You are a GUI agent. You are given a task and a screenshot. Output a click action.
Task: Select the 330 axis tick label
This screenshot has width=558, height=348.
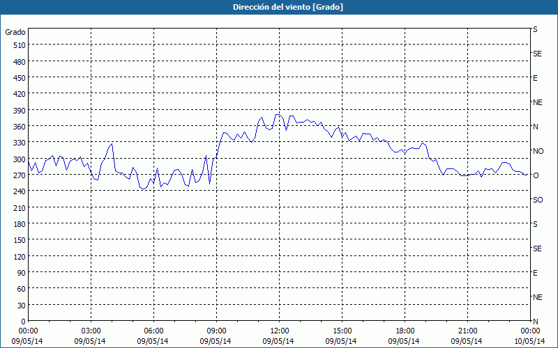(x=20, y=143)
